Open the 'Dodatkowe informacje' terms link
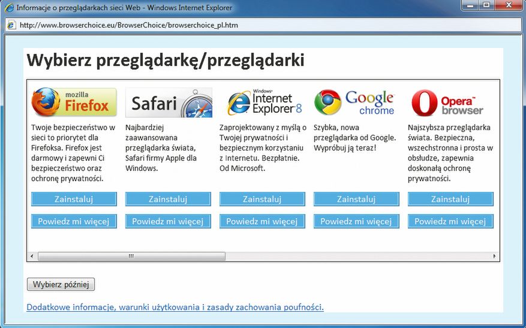 [x=175, y=307]
